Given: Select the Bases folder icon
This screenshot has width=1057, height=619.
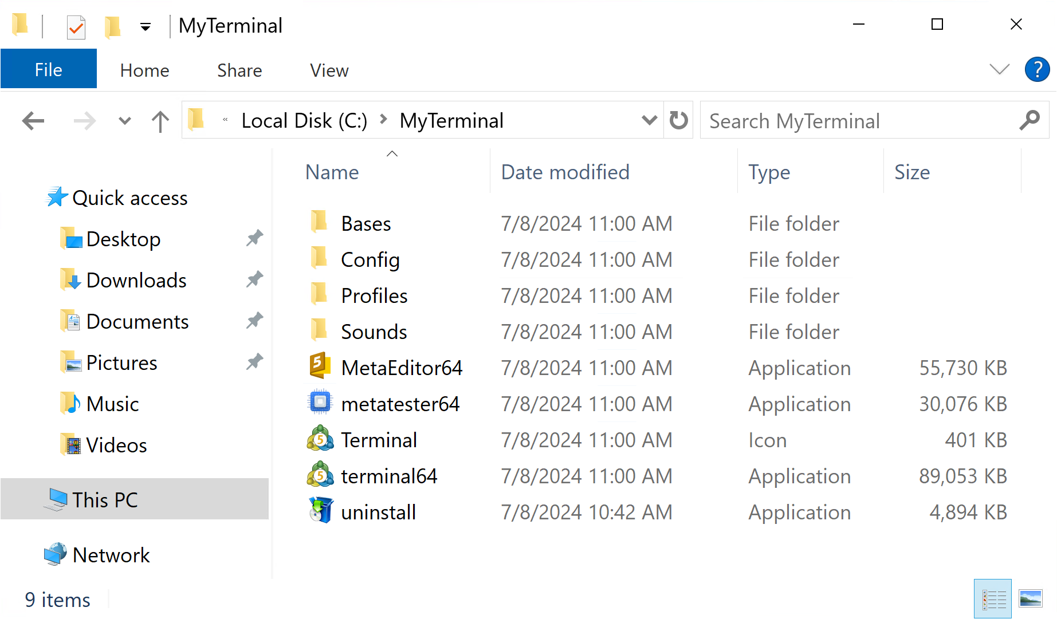Looking at the screenshot, I should [x=319, y=222].
